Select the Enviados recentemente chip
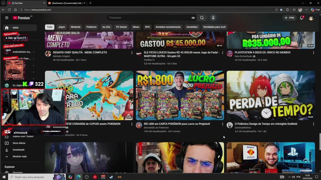 (x=168, y=27)
